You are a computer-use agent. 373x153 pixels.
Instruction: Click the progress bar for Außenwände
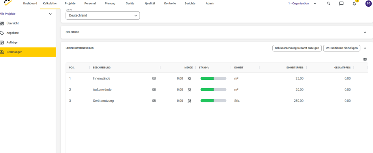tap(214, 90)
